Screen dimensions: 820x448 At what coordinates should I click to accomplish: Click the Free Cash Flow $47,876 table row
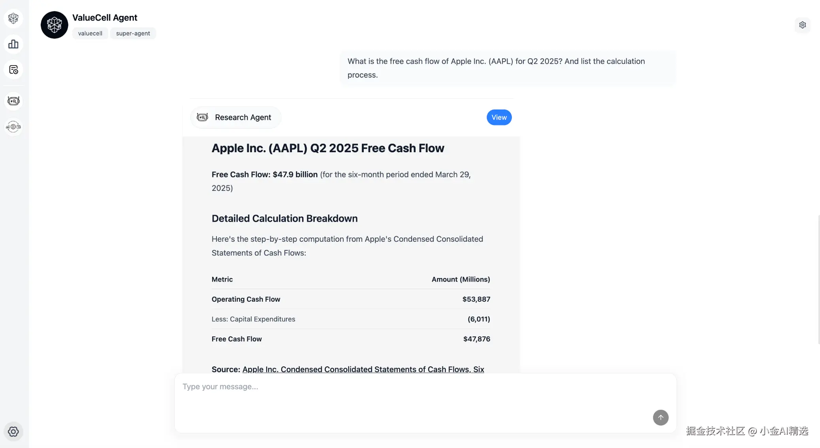[x=350, y=339]
